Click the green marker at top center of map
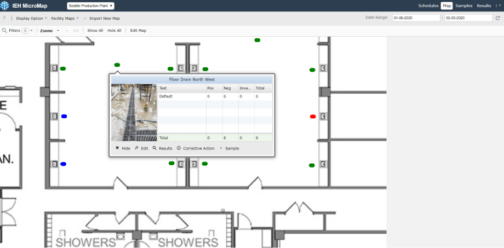Viewport: 504px width, 248px height. point(257,40)
